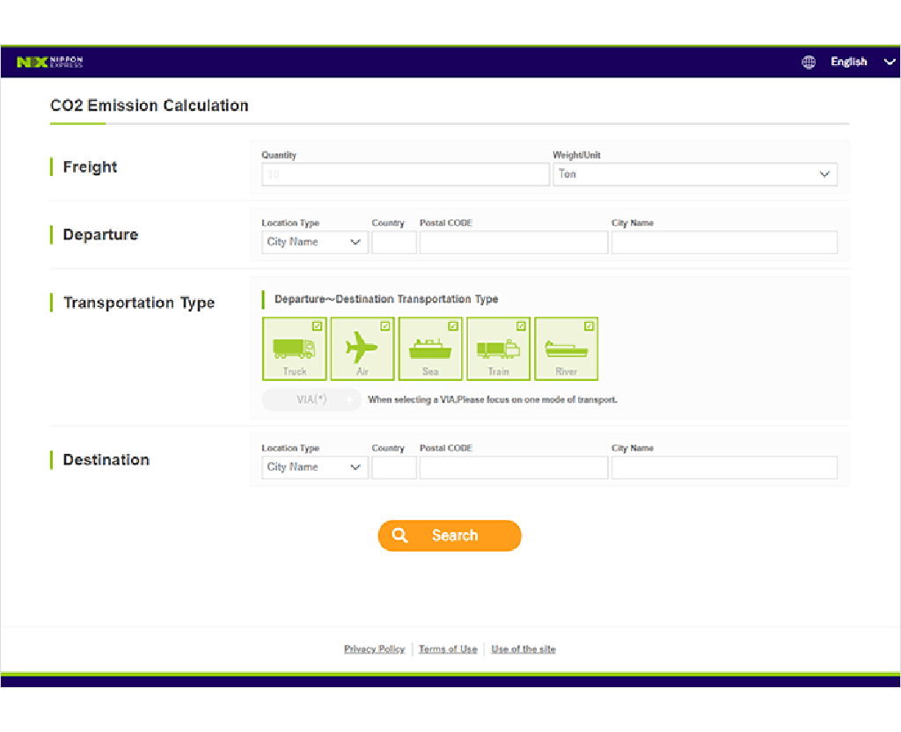Screen dimensions: 901x732
Task: Toggle the River tile checkbox
Action: 589,326
